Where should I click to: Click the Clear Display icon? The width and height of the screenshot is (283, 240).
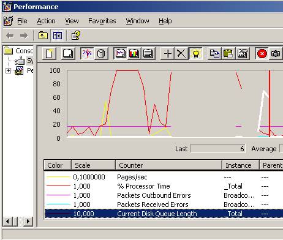[x=68, y=54]
